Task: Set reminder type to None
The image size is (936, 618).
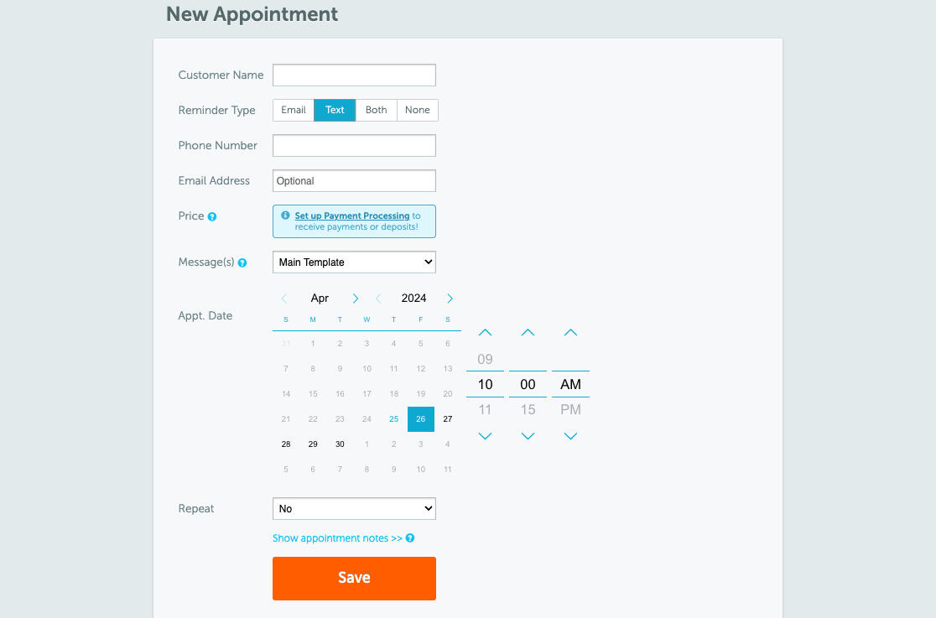Action: pos(417,110)
